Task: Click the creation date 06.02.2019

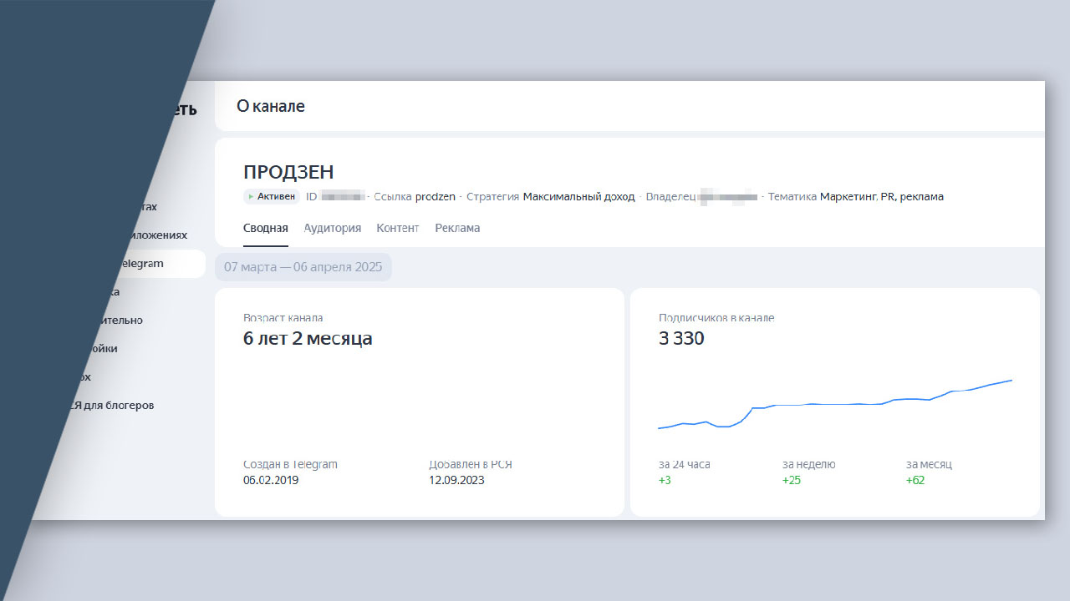Action: pyautogui.click(x=271, y=480)
